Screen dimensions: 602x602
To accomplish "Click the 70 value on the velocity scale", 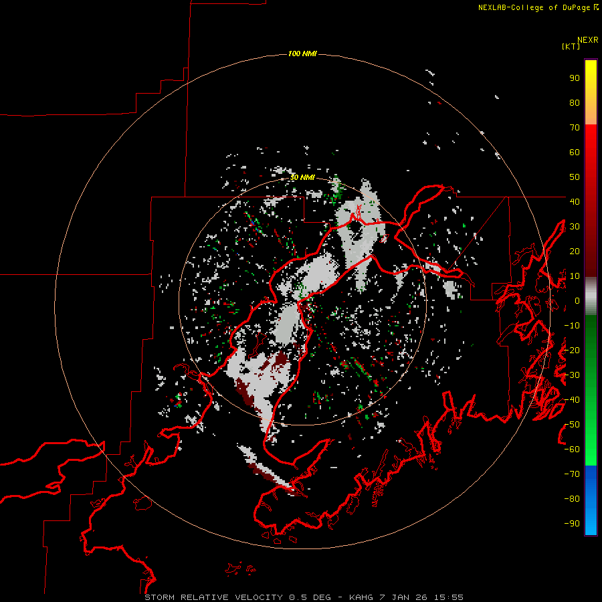I will [x=575, y=128].
